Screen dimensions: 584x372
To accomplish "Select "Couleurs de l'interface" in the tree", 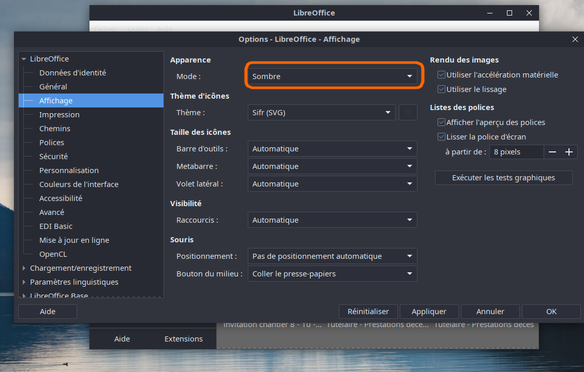I will (79, 184).
